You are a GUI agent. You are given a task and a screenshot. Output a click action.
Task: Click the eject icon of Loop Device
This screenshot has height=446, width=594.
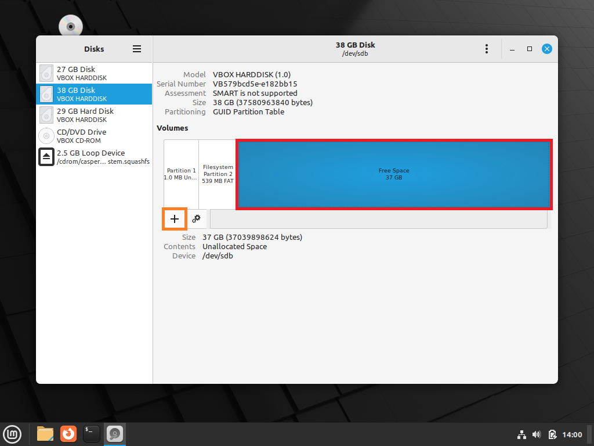tap(46, 157)
